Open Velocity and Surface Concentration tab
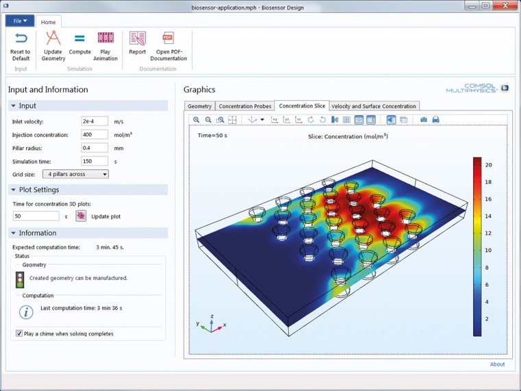This screenshot has width=521, height=391. [374, 106]
